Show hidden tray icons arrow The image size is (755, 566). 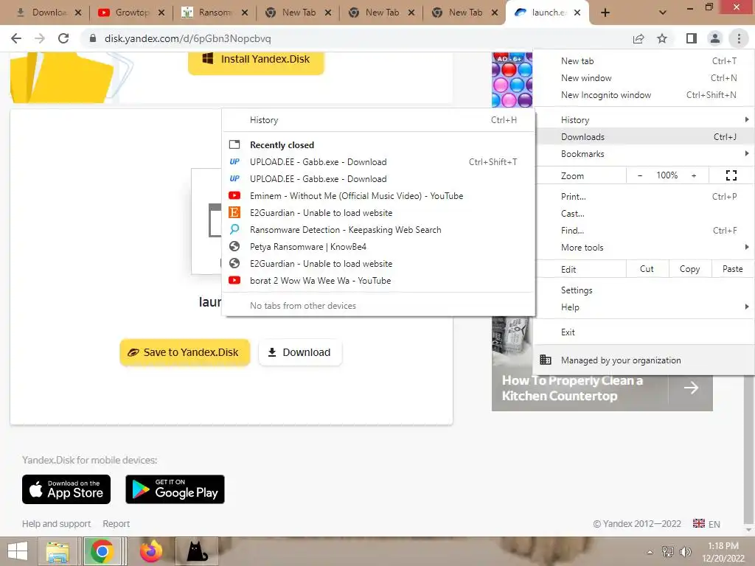(x=650, y=552)
